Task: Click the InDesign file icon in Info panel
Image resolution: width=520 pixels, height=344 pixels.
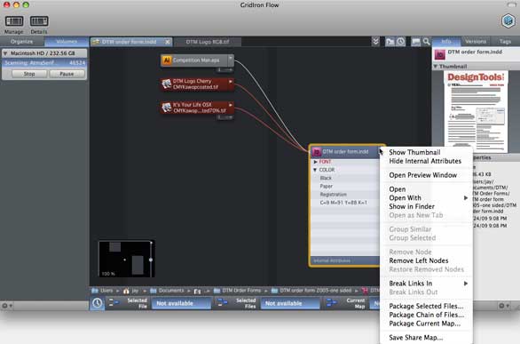Action: (x=440, y=54)
